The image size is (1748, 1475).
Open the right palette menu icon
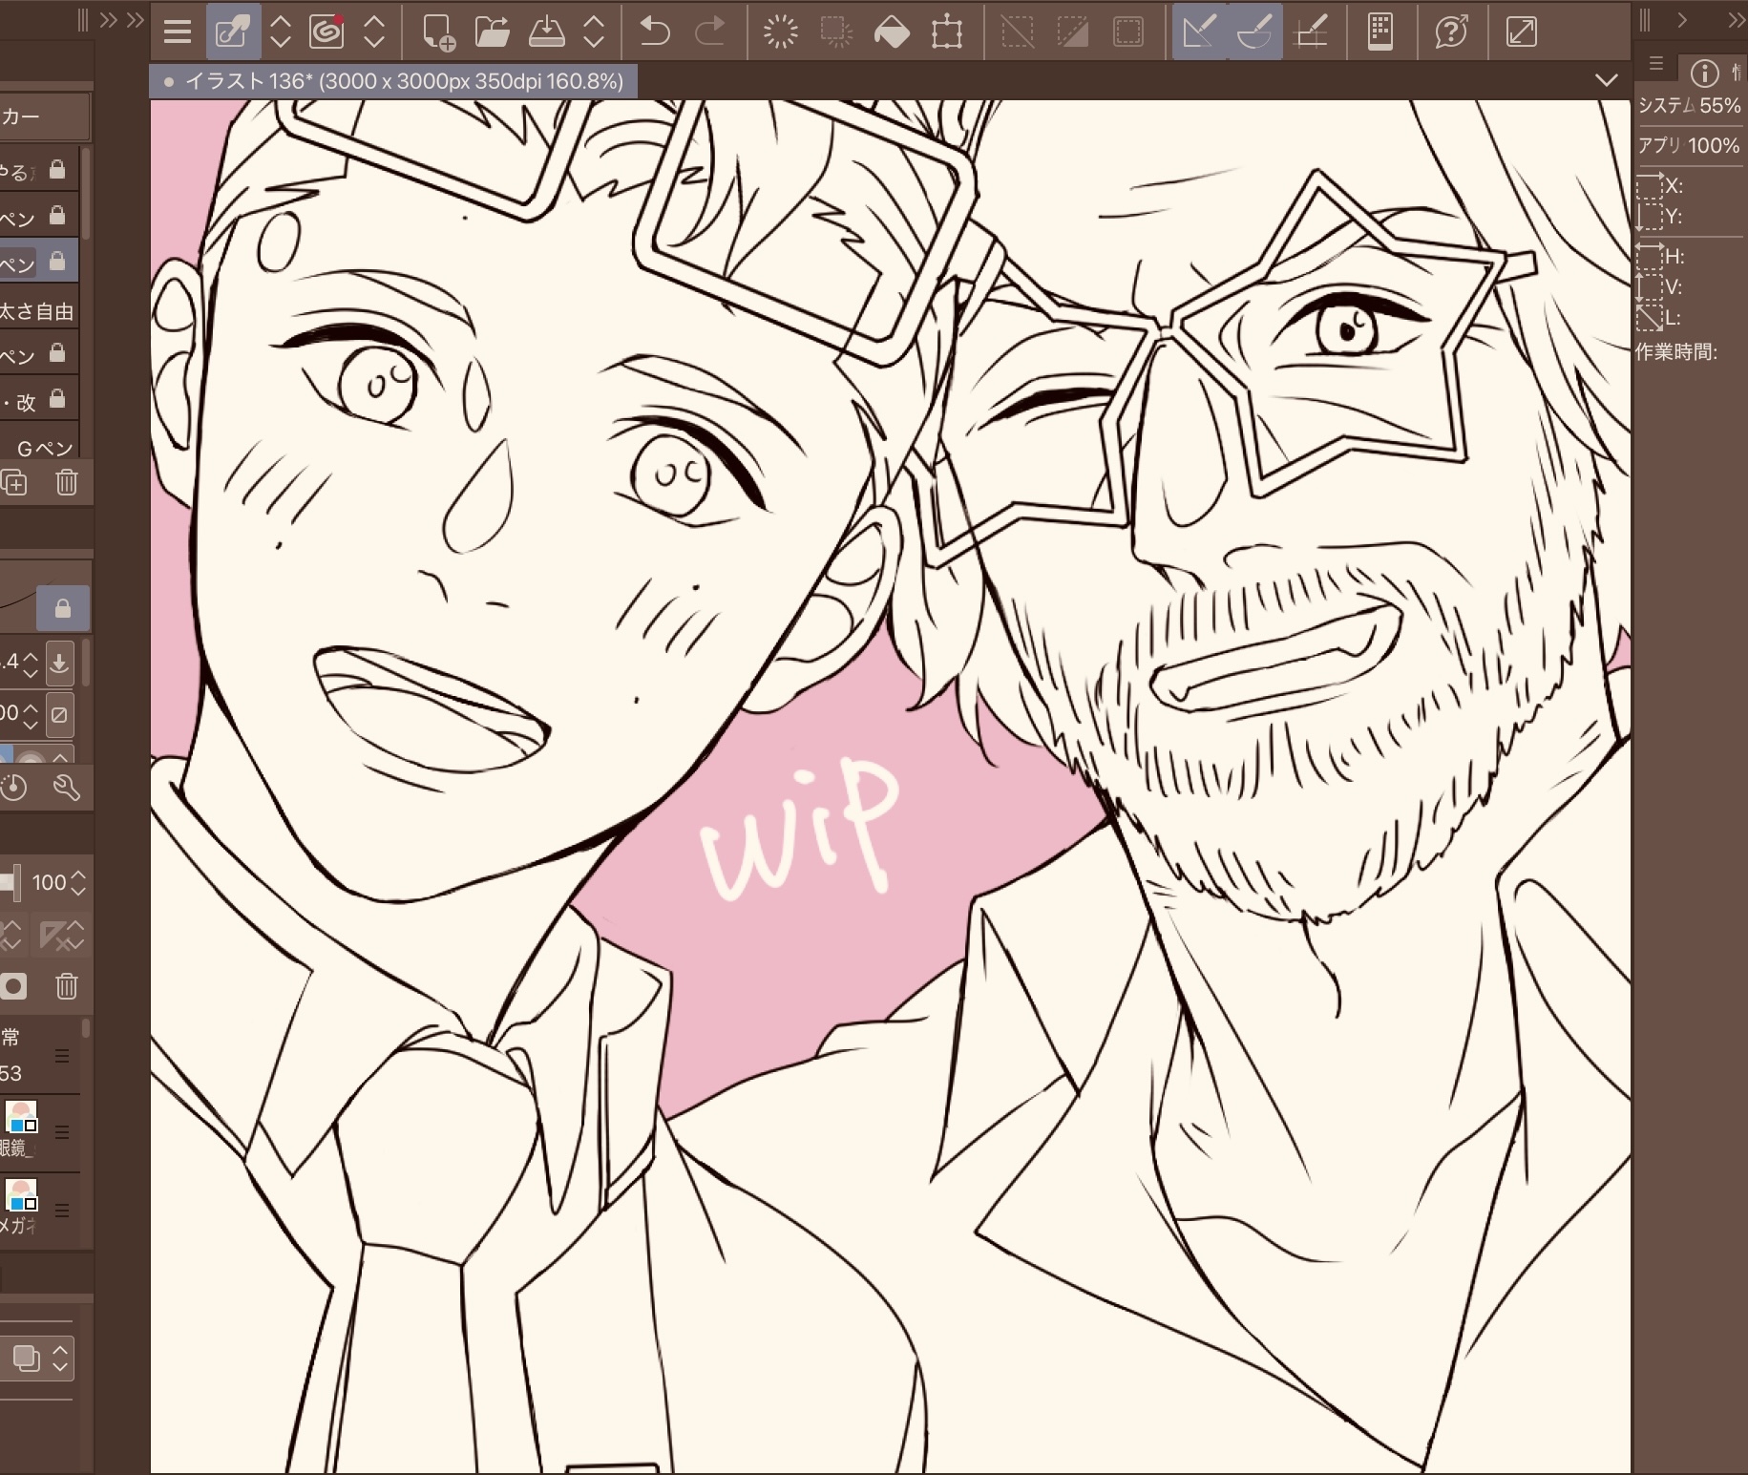coord(1656,64)
